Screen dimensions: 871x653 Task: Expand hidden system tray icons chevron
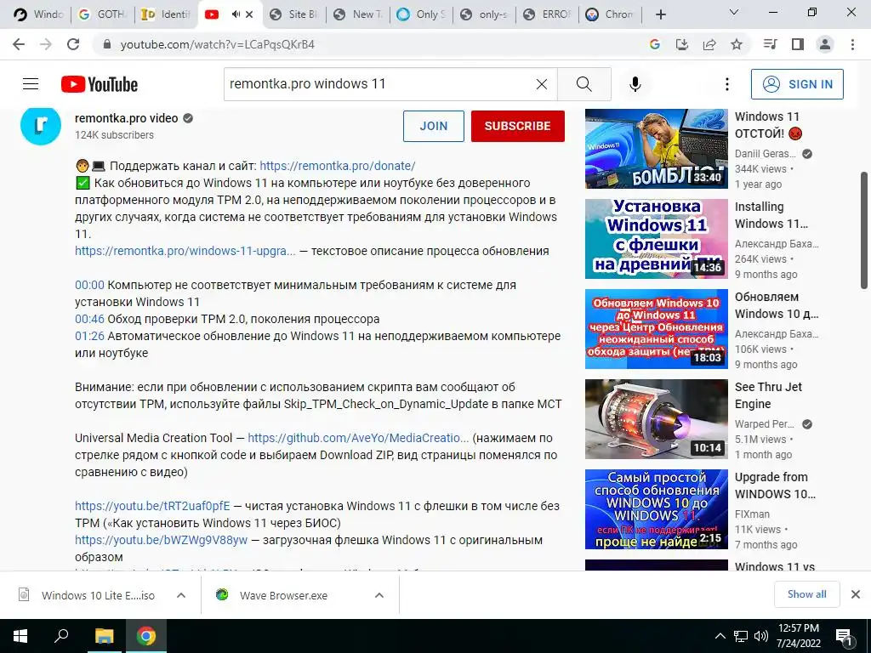(x=720, y=636)
